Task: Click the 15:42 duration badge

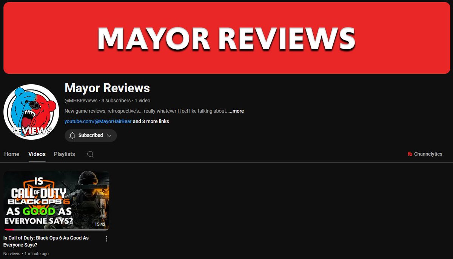Action: (x=100, y=224)
